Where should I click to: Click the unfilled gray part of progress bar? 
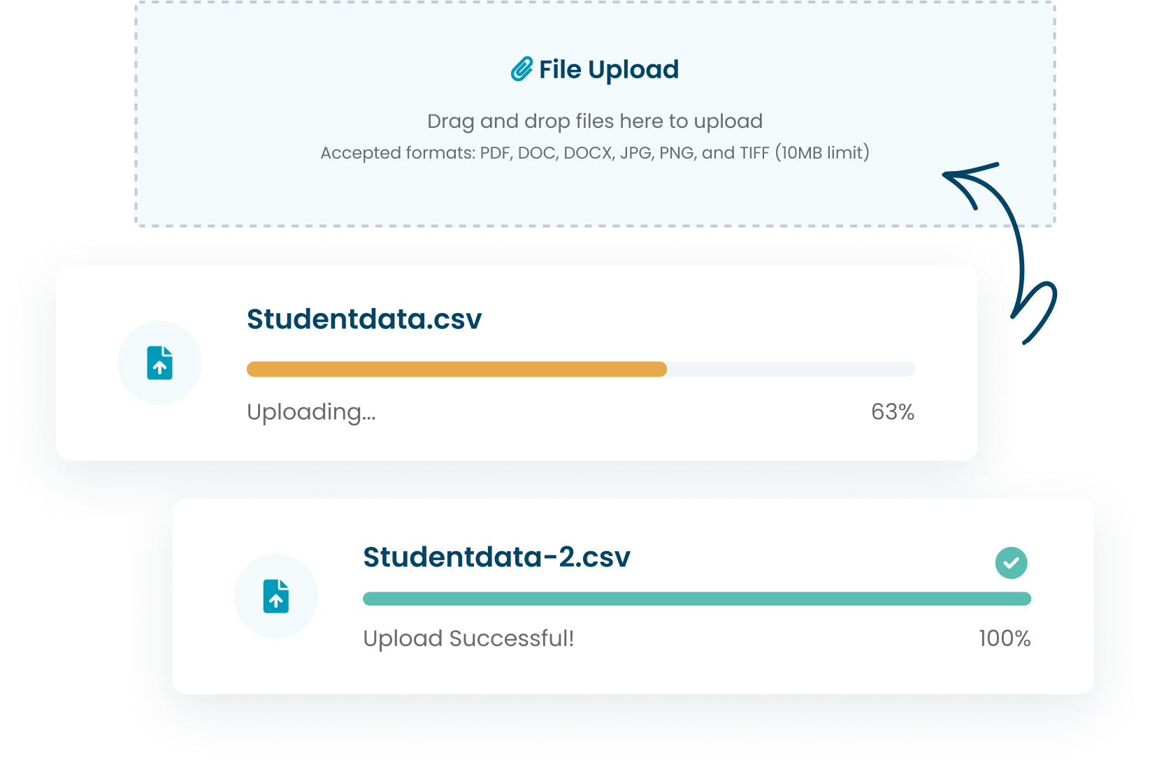pyautogui.click(x=790, y=369)
